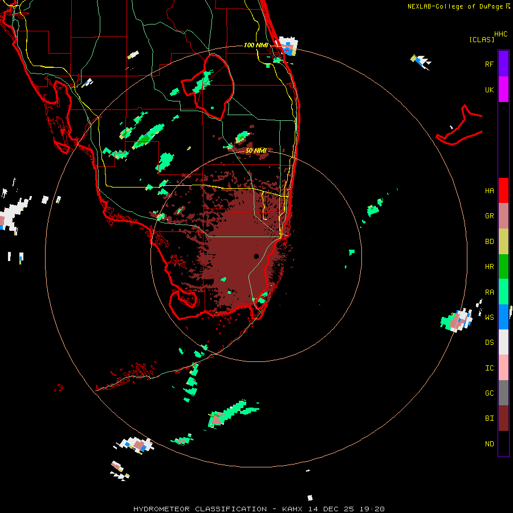Click the GR legend label
This screenshot has width=513, height=513.
(x=489, y=216)
